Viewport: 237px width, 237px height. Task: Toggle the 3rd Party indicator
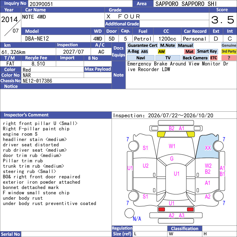coord(229,52)
